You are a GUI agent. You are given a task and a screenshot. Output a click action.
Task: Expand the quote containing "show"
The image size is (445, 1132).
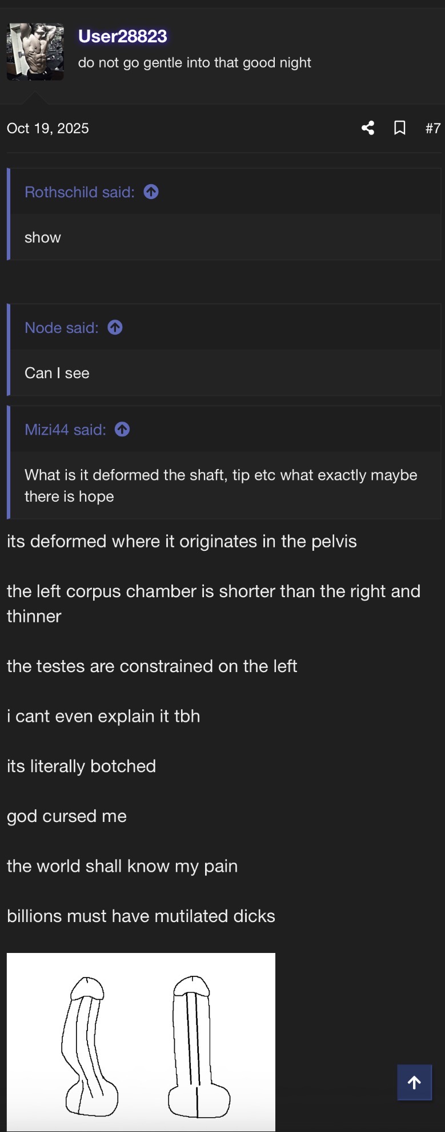click(43, 237)
